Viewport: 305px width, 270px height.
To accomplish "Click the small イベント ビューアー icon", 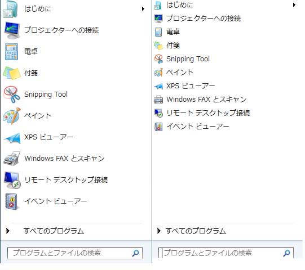I will [158, 127].
